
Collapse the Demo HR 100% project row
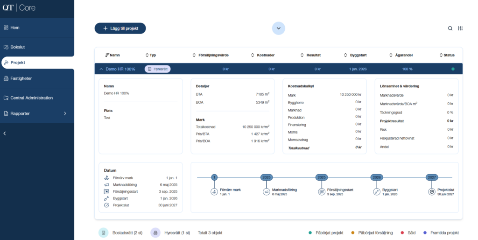click(x=101, y=69)
